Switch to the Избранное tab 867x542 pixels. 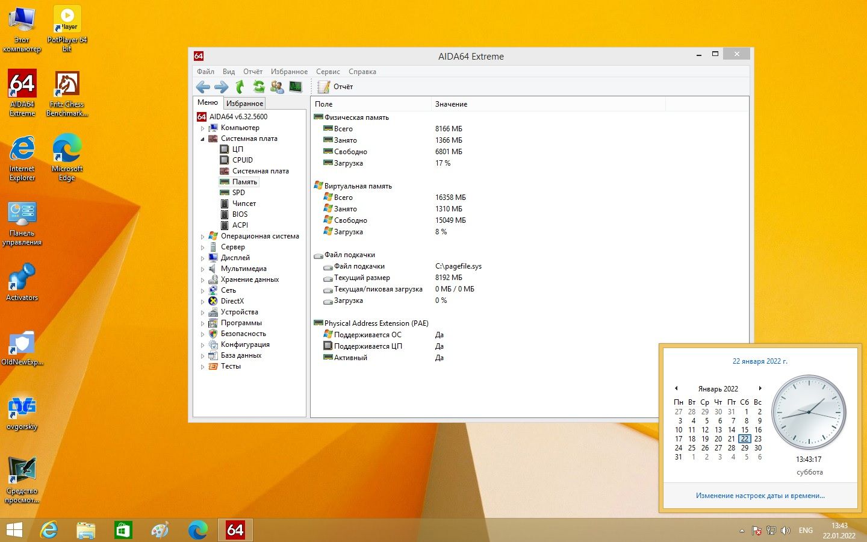244,104
